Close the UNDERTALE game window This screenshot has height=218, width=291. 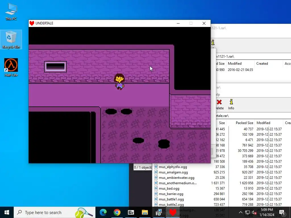click(204, 23)
